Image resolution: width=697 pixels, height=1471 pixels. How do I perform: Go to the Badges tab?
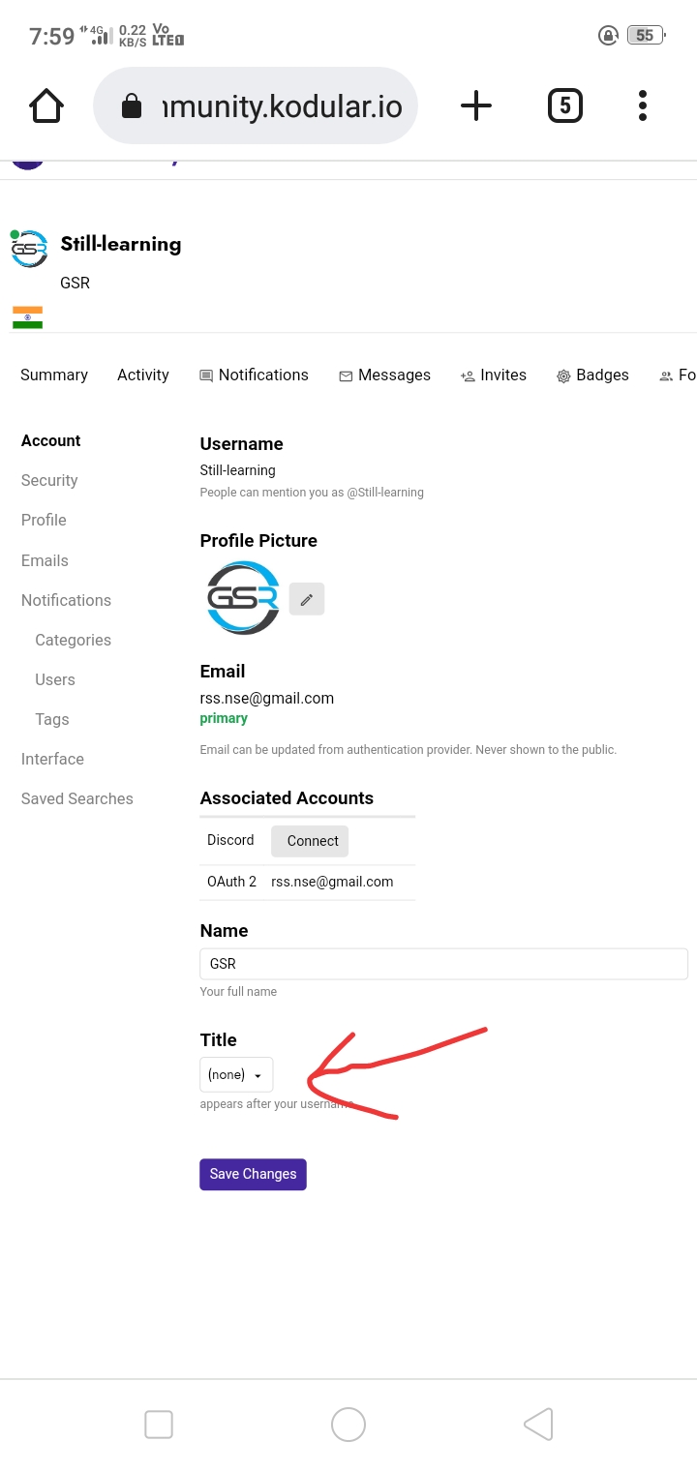[x=592, y=375]
